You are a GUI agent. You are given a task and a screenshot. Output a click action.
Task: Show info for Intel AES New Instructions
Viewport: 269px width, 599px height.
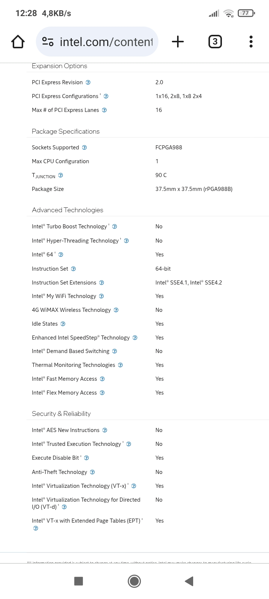105,430
